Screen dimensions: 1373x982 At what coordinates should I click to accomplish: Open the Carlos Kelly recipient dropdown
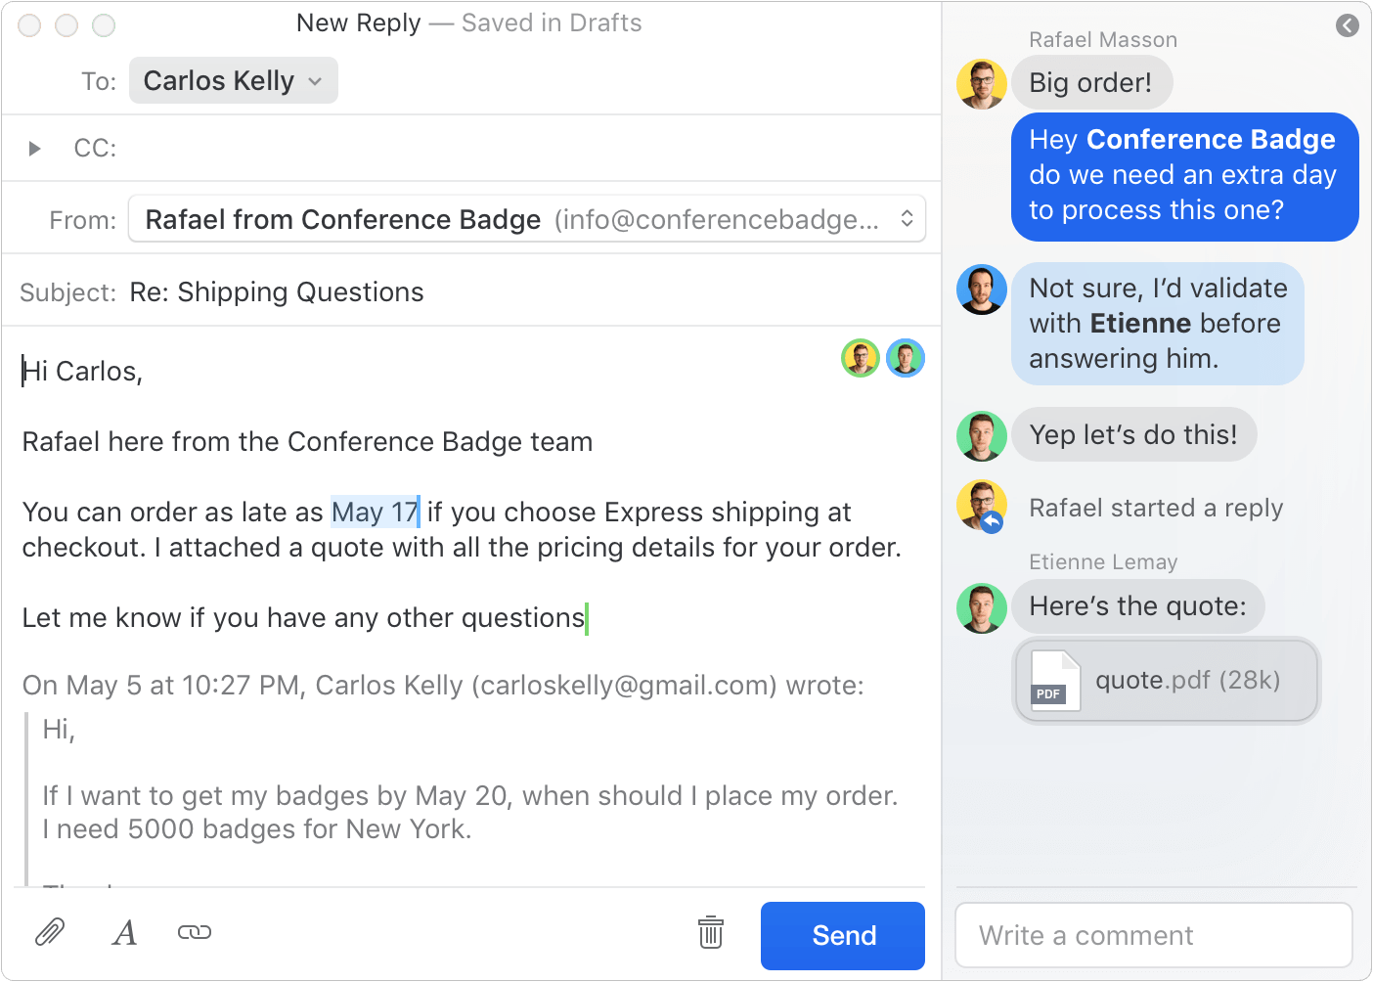click(x=234, y=80)
